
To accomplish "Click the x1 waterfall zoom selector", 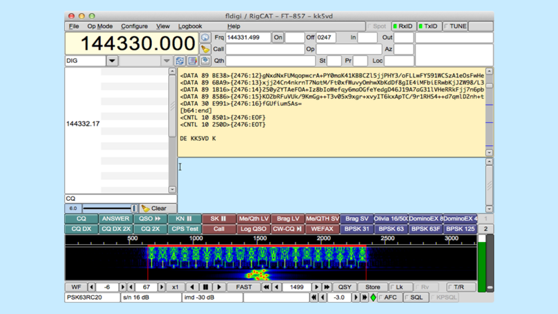I will (x=175, y=287).
